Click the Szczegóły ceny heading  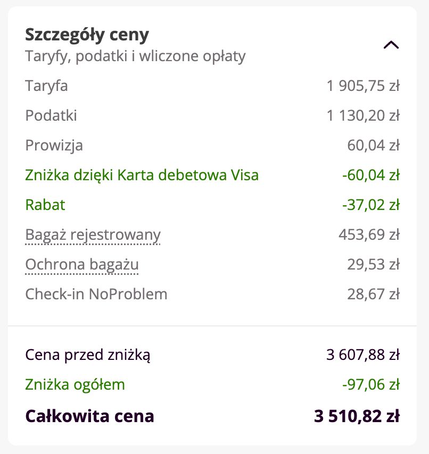pos(87,35)
